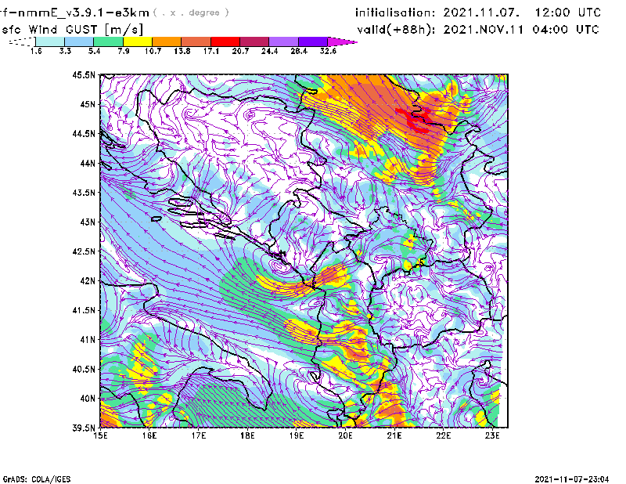Click the orange 10.7–13.8 legend swatch
The width and height of the screenshot is (626, 484).
click(167, 42)
